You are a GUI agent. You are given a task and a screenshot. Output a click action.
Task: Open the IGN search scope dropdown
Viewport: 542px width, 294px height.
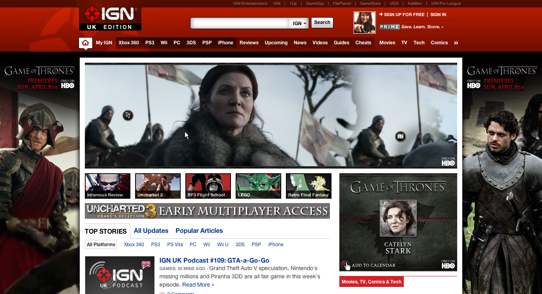(299, 23)
